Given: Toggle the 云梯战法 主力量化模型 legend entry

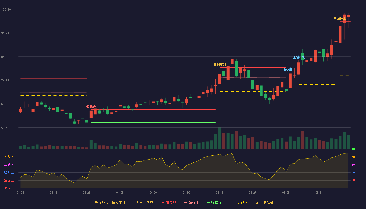Looking at the screenshot, I should click(124, 203).
